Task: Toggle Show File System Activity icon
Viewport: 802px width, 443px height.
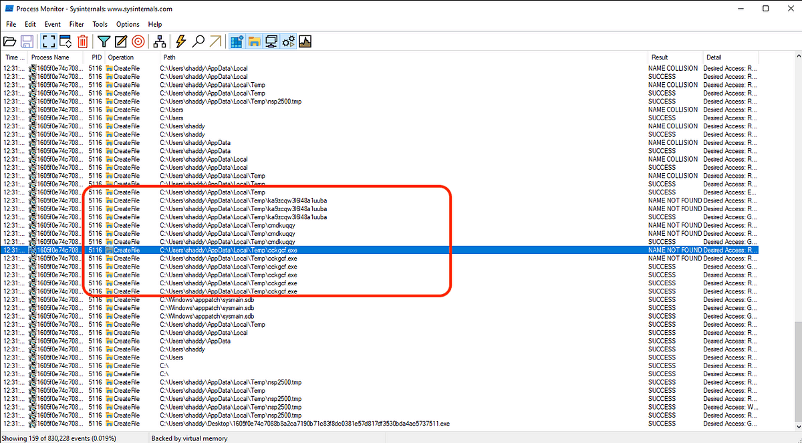Action: pyautogui.click(x=254, y=41)
